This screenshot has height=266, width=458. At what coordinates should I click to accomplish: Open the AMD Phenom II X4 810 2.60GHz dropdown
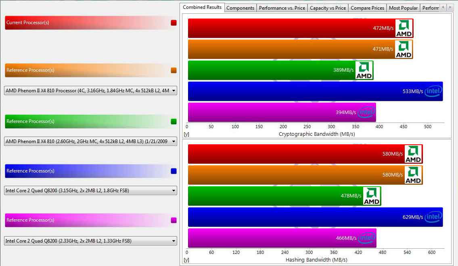point(90,141)
